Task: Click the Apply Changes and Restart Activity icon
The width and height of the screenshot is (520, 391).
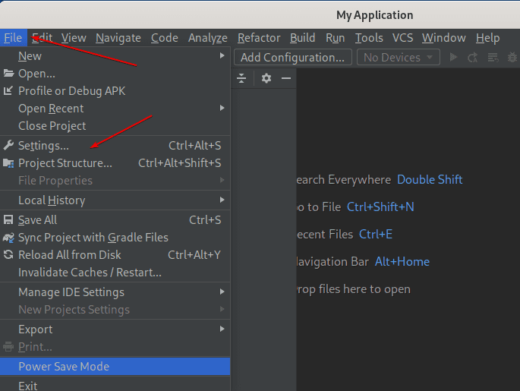Action: (473, 58)
